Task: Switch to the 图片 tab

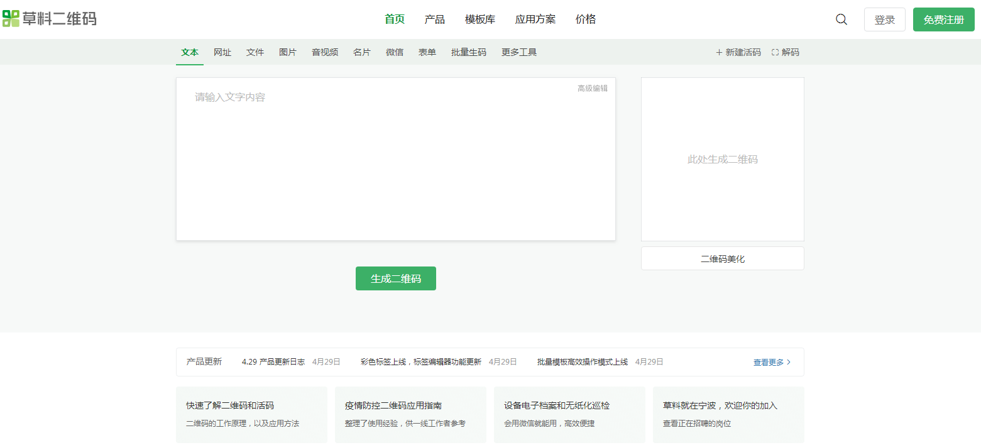Action: [x=287, y=52]
